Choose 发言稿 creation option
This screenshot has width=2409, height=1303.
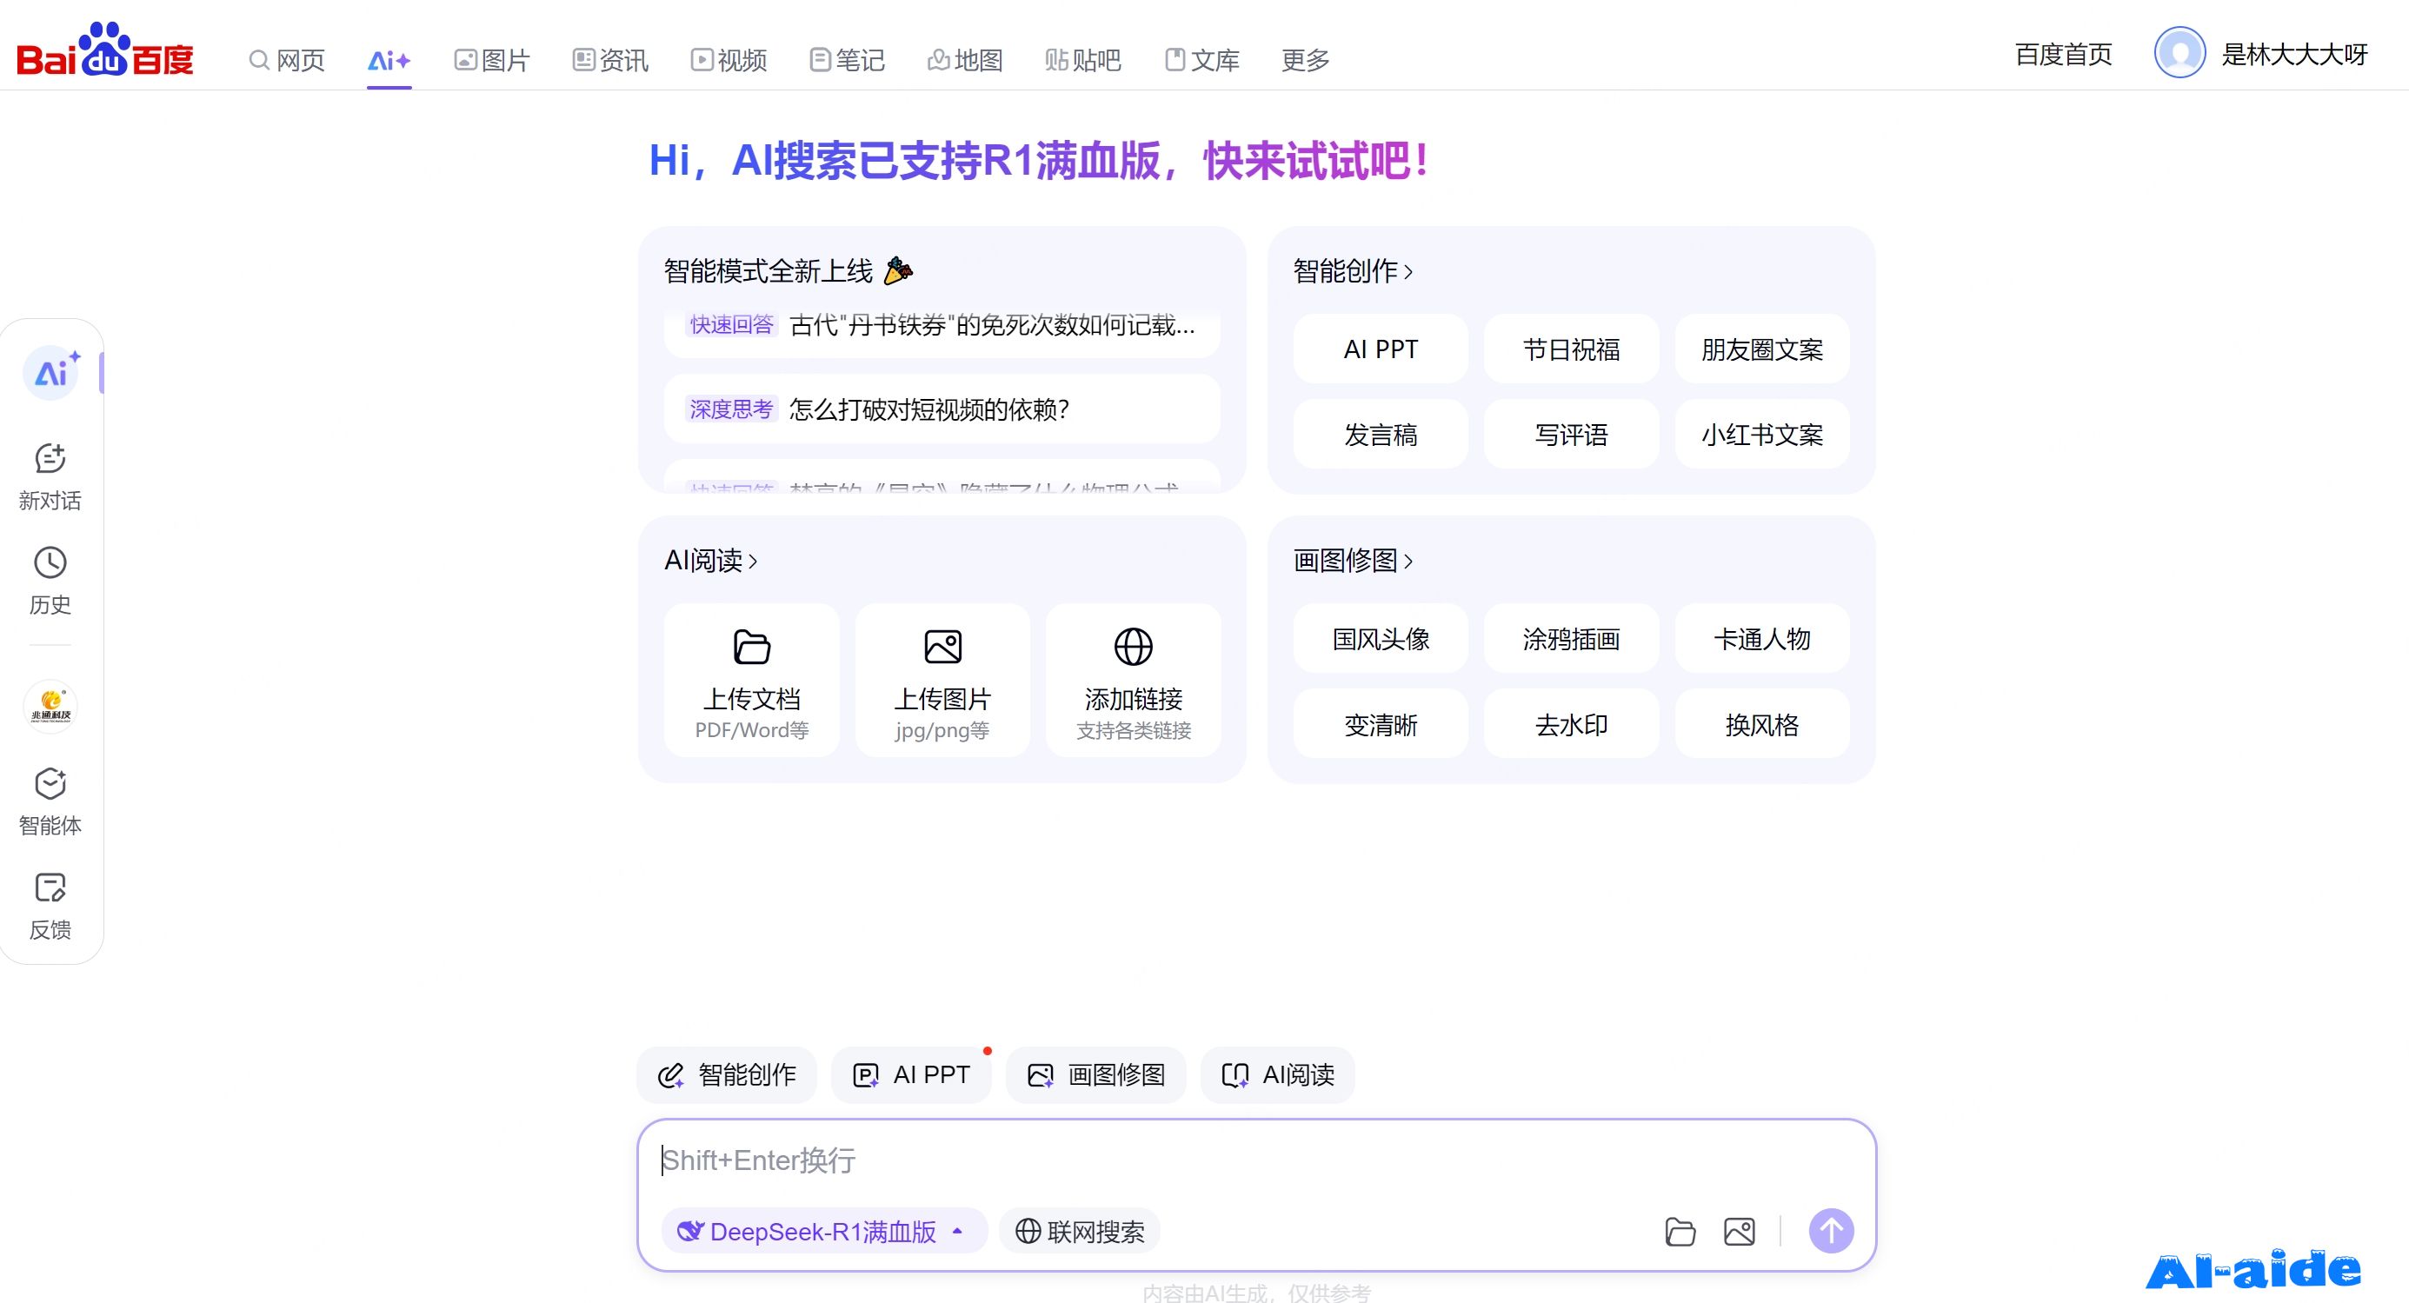pos(1381,435)
